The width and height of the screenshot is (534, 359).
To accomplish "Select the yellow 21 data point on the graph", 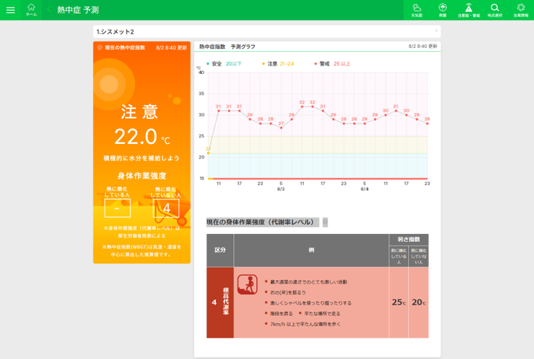I will [208, 153].
